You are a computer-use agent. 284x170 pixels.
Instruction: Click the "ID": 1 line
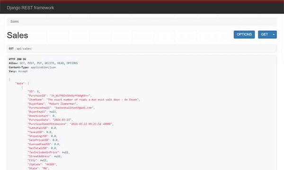click(34, 92)
